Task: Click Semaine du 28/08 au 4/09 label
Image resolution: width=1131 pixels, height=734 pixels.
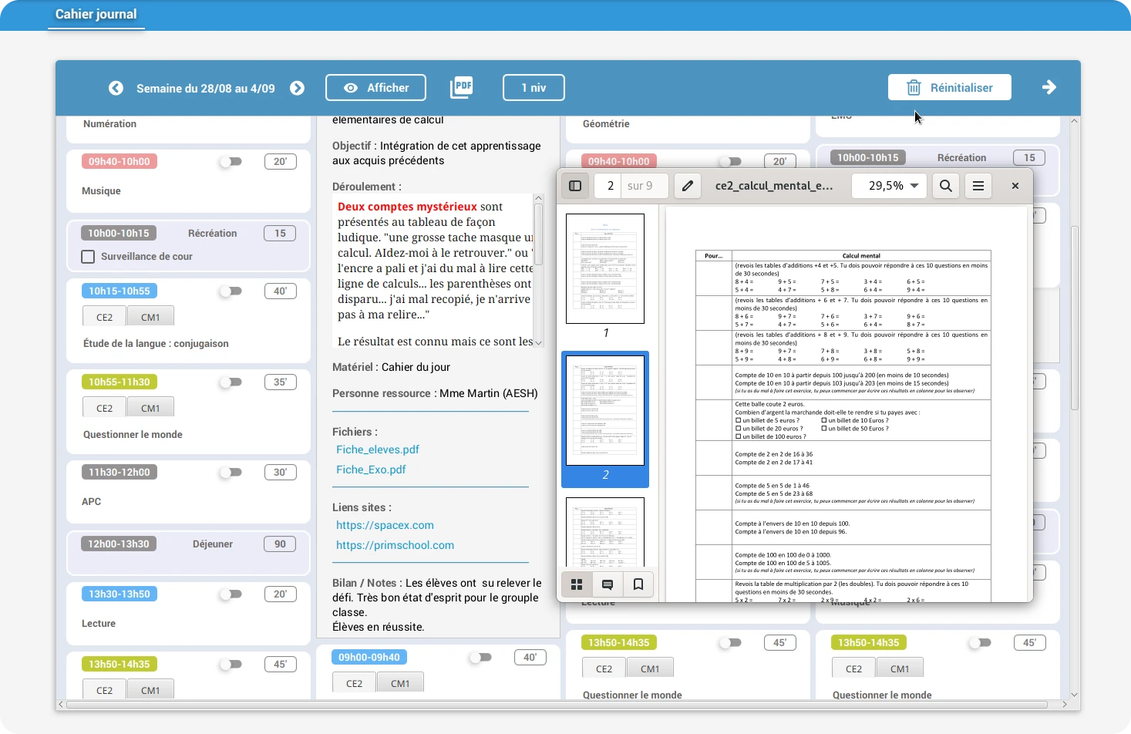Action: [206, 89]
